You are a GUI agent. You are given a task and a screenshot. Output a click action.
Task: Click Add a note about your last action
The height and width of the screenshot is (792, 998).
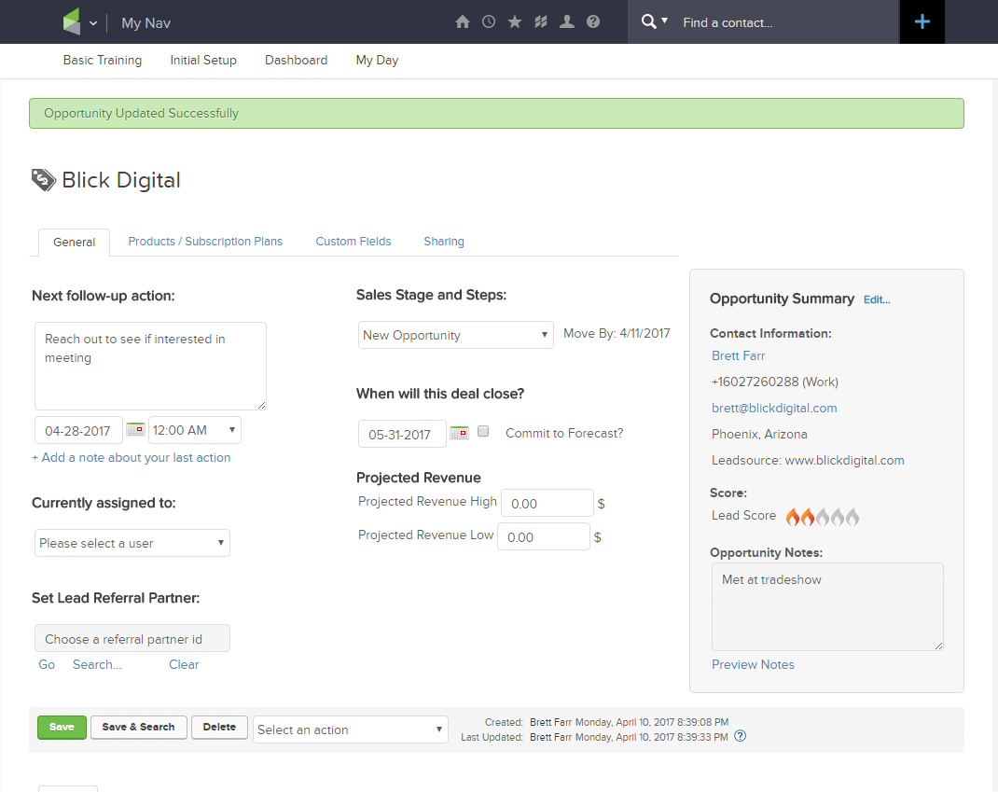[132, 458]
